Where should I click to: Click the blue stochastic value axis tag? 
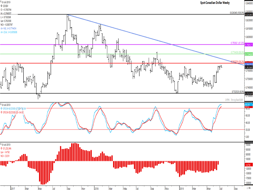click(249, 104)
